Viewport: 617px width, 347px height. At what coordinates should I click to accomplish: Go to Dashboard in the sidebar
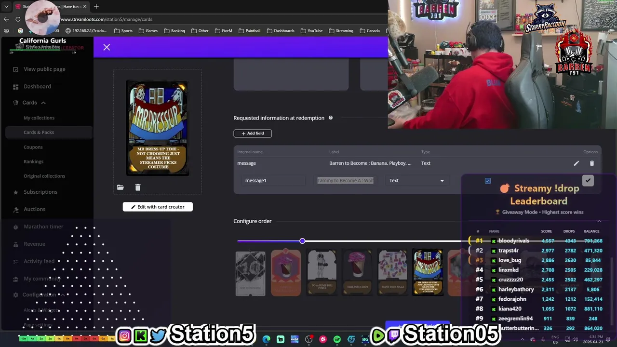[x=37, y=87]
